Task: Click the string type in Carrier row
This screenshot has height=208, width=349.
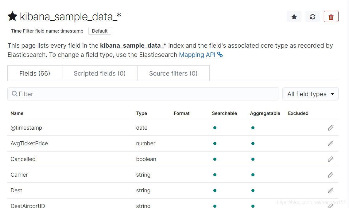Action: [143, 175]
